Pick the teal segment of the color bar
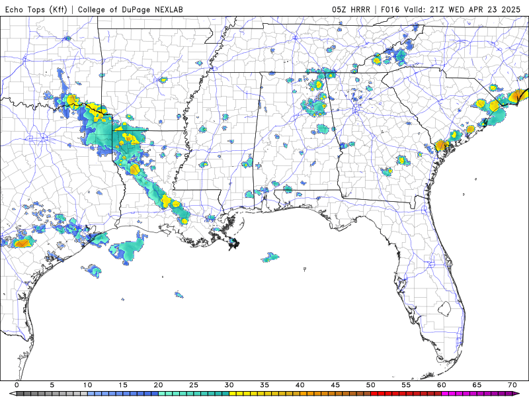This screenshot has height=397, width=529. (194, 394)
